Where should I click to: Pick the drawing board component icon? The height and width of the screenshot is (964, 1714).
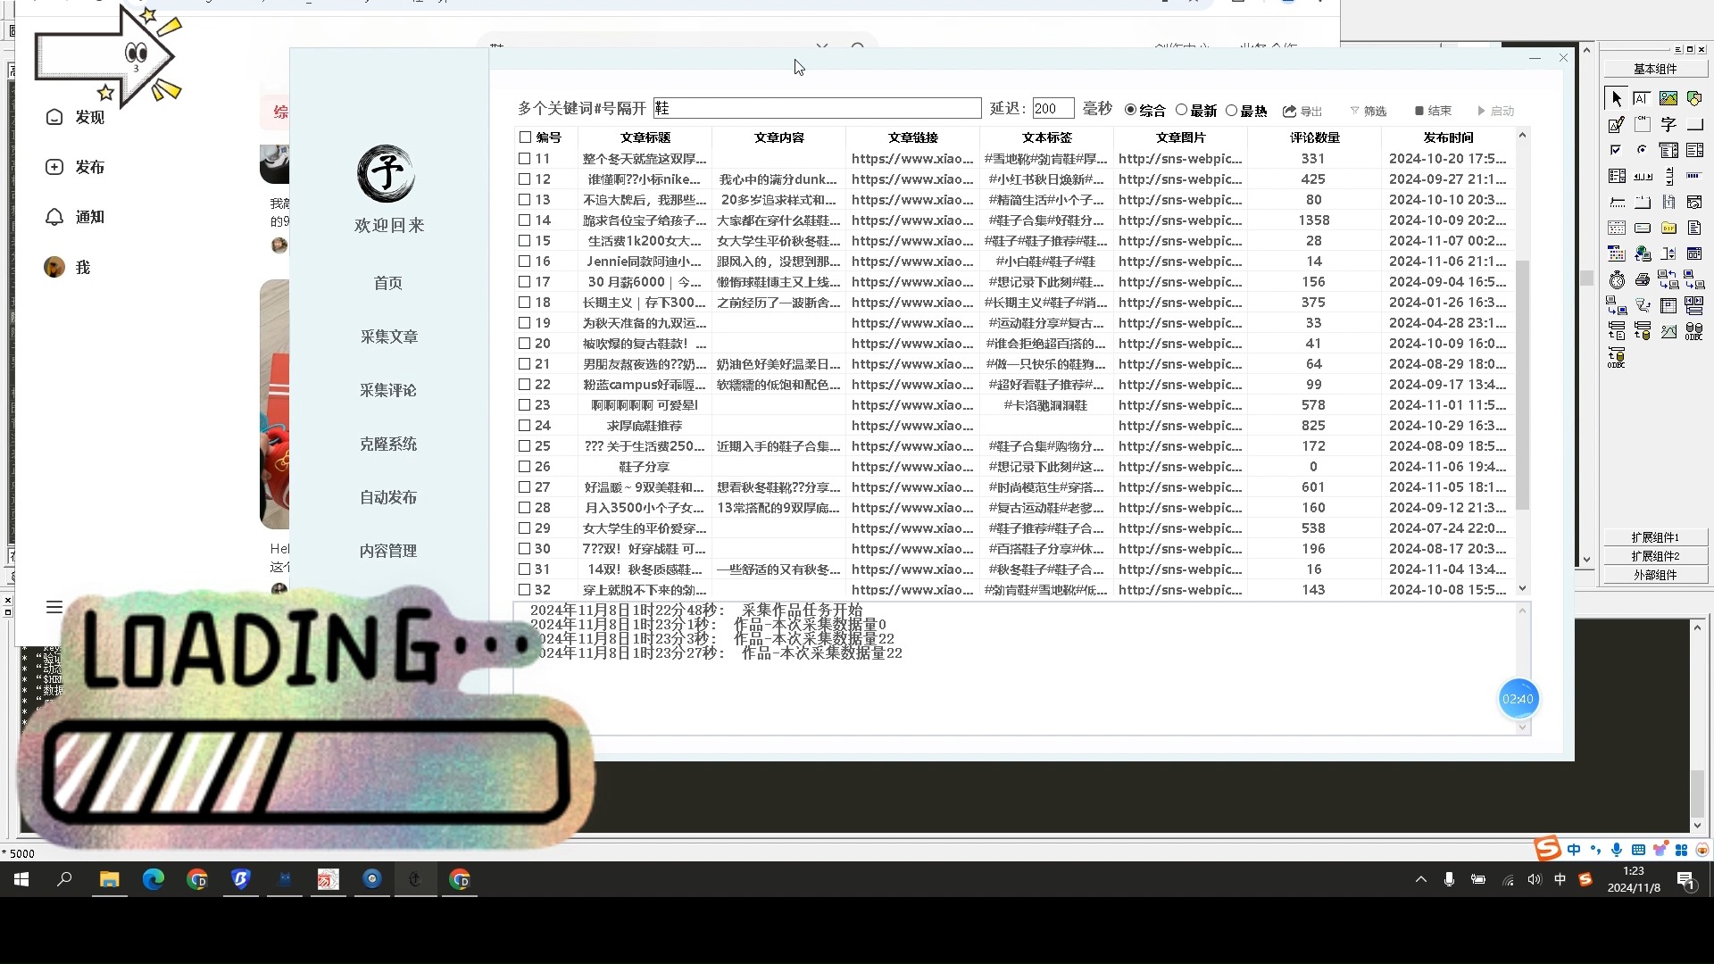(x=1617, y=124)
